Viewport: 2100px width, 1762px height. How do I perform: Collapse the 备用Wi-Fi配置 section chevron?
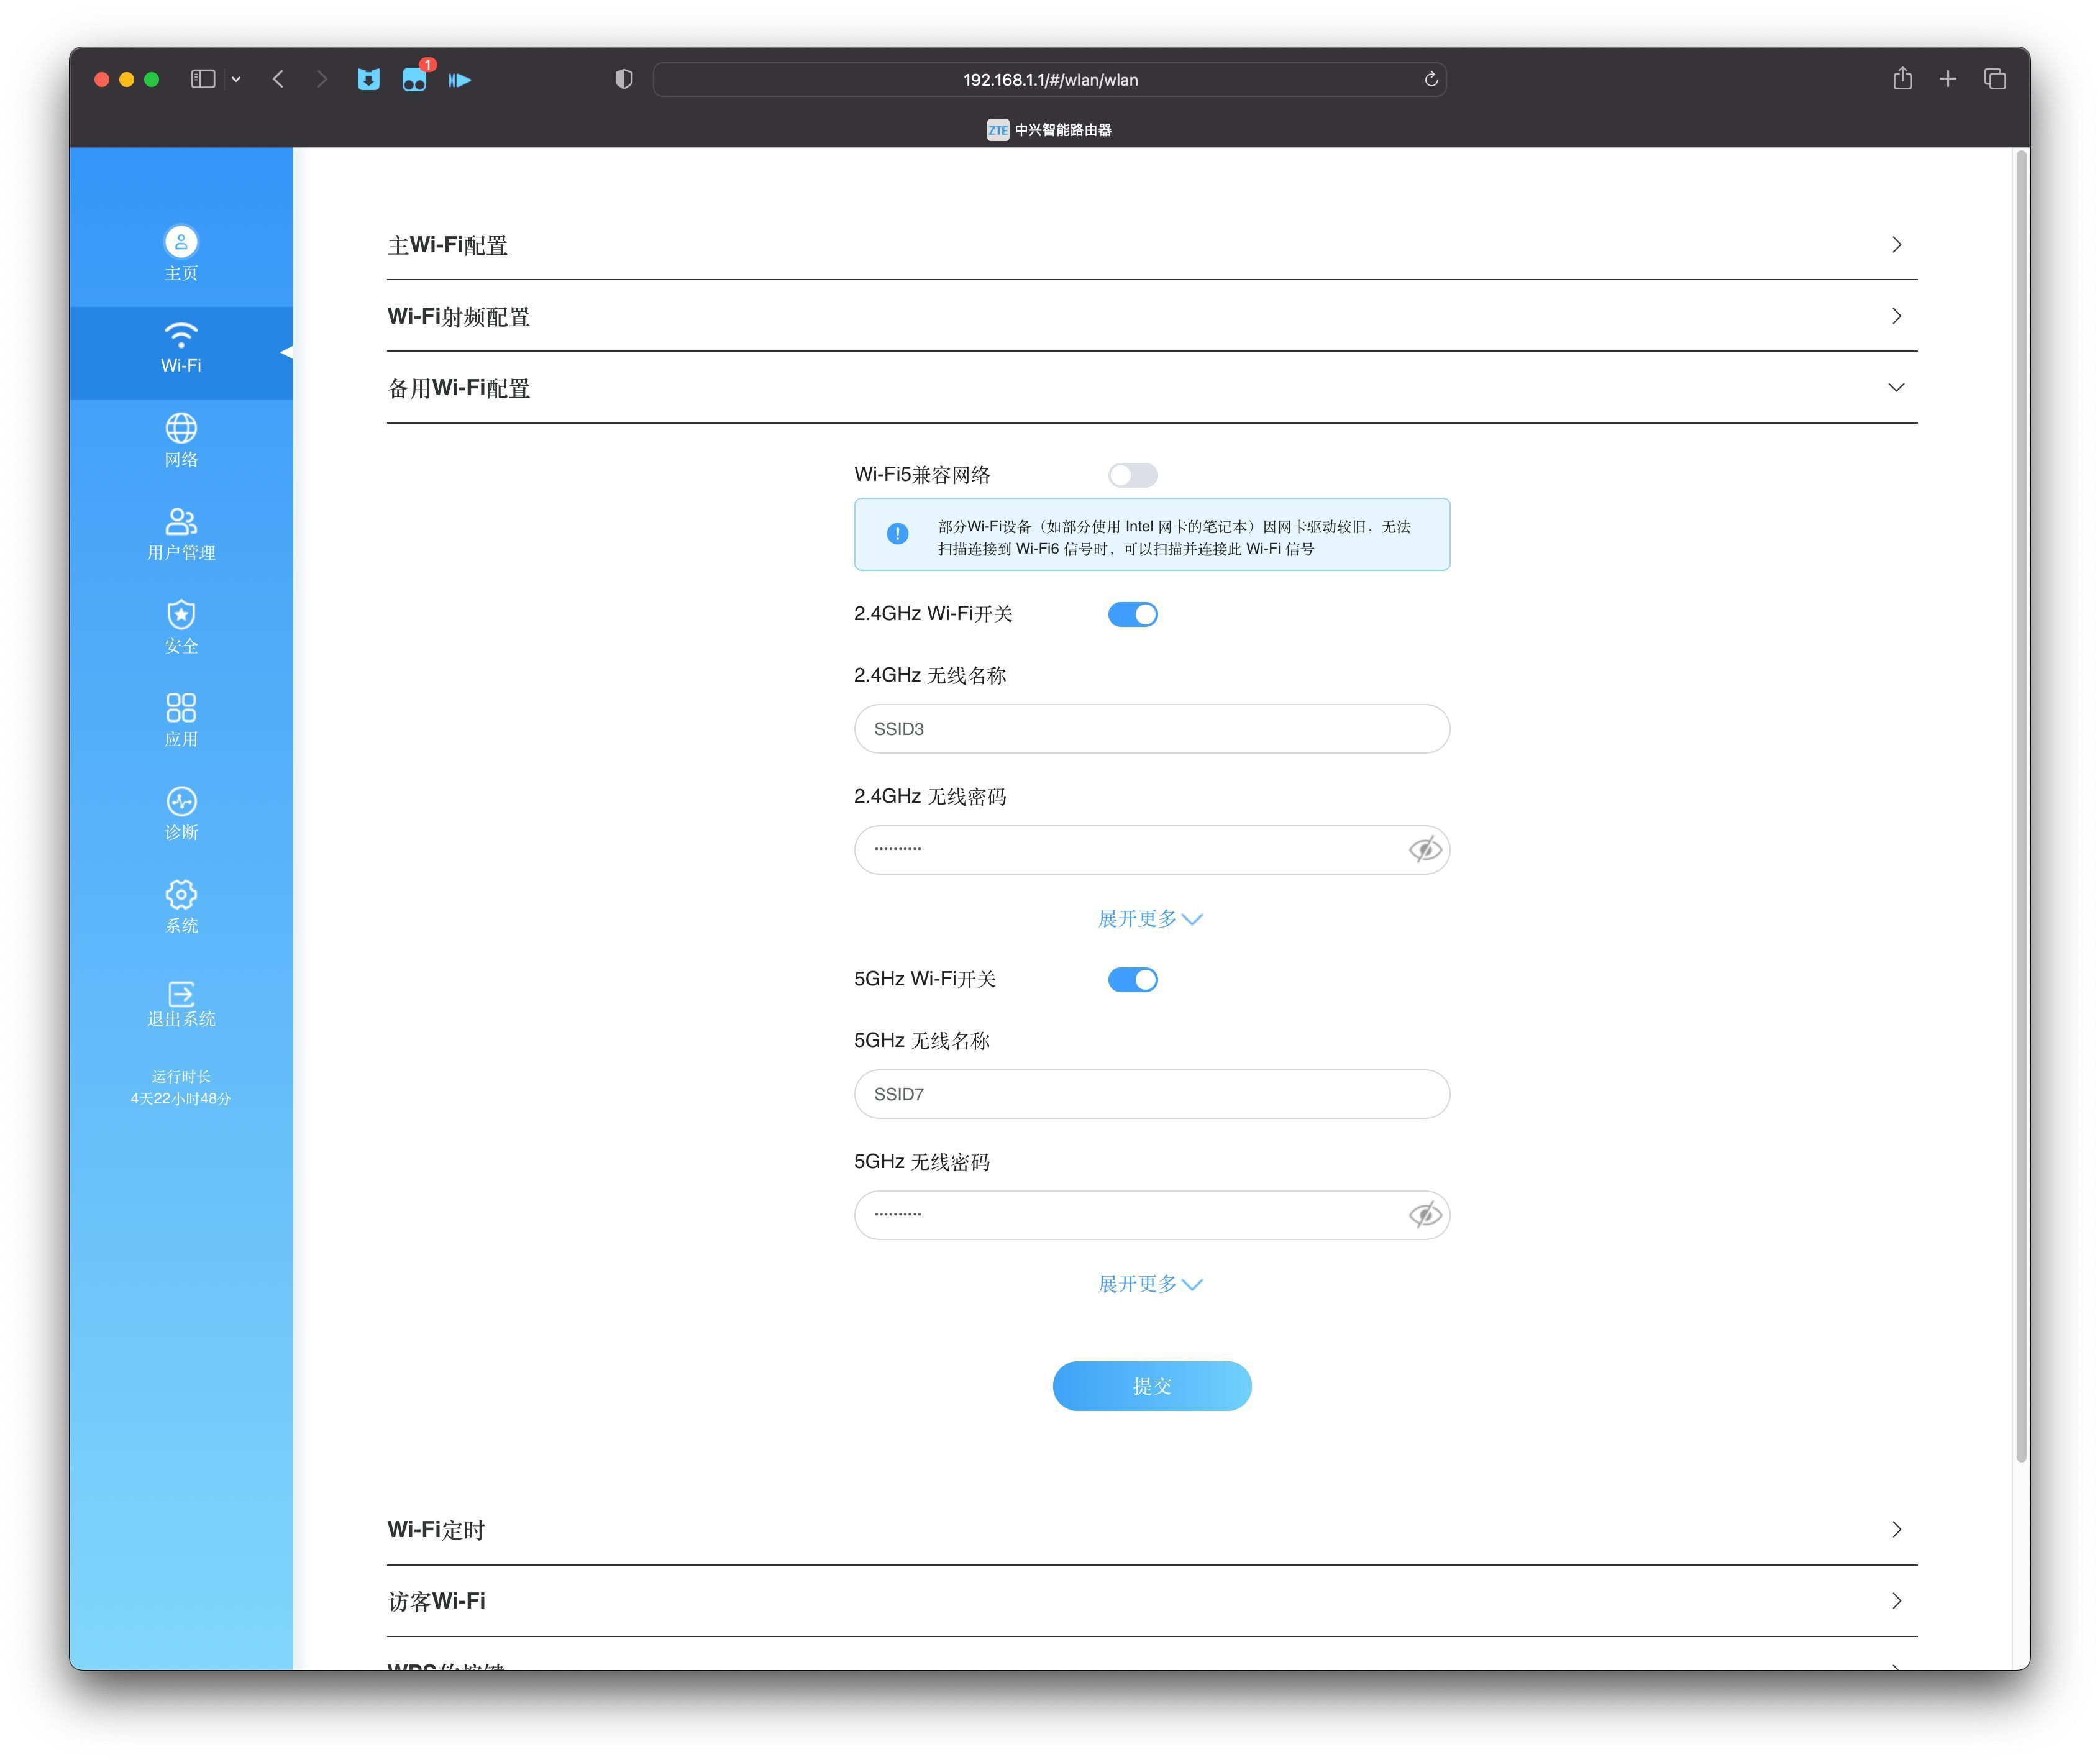1896,387
